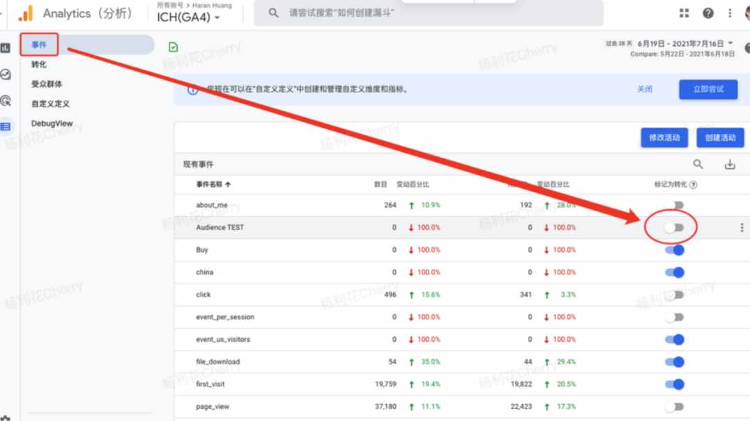Focus the top search input field
The height and width of the screenshot is (421, 750).
[x=428, y=13]
